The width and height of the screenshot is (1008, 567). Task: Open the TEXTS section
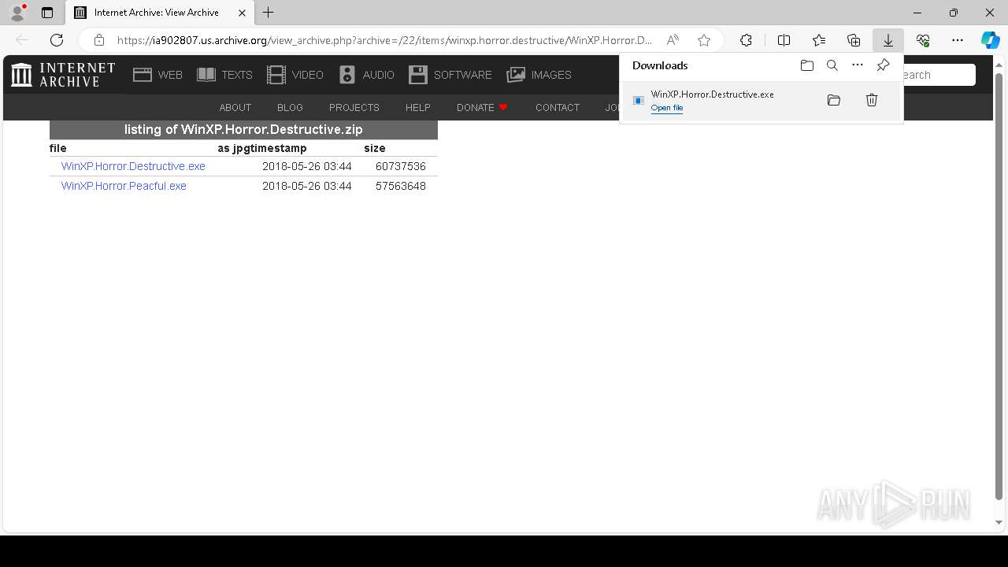224,75
